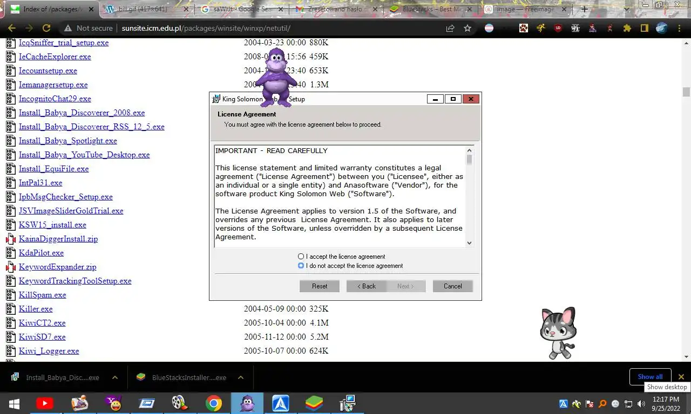Open the IcqSniffer_trial_setup.exe link
This screenshot has height=414, width=691.
click(64, 43)
